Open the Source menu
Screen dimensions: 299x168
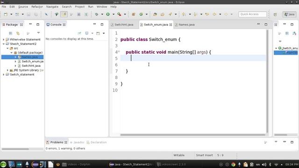(x=23, y=7)
